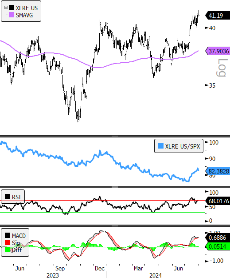Select the black RSI legend swatch
The image size is (230, 278).
click(8, 197)
